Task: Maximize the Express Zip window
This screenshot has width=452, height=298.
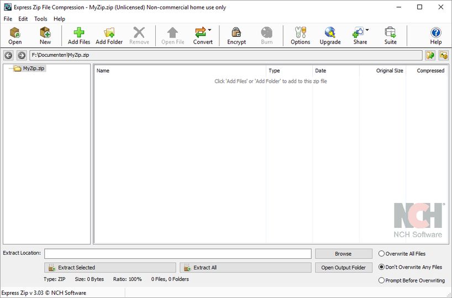Action: pyautogui.click(x=420, y=7)
